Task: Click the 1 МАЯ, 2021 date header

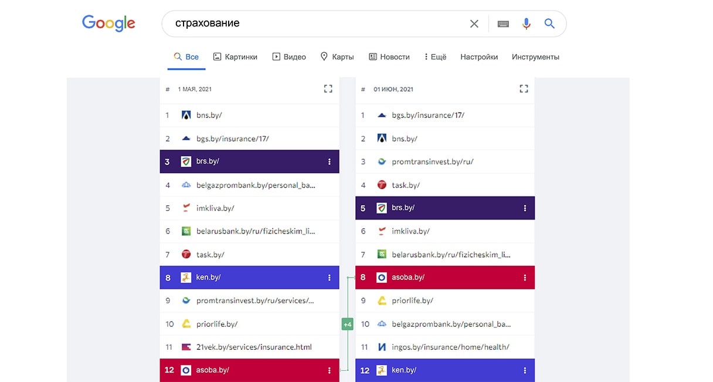Action: click(195, 89)
